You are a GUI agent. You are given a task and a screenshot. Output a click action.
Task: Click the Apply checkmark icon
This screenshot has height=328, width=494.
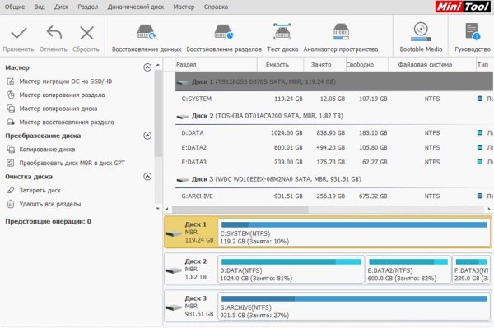(19, 33)
